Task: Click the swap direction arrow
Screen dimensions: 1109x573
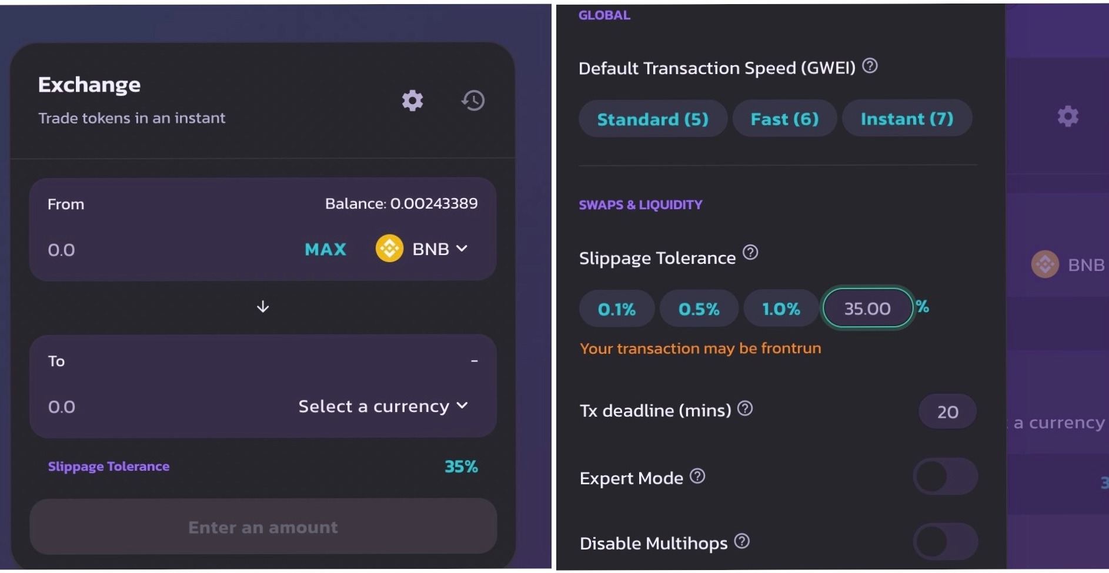Action: pyautogui.click(x=263, y=307)
